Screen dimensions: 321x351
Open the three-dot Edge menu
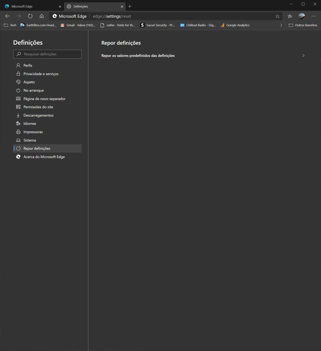pyautogui.click(x=313, y=16)
